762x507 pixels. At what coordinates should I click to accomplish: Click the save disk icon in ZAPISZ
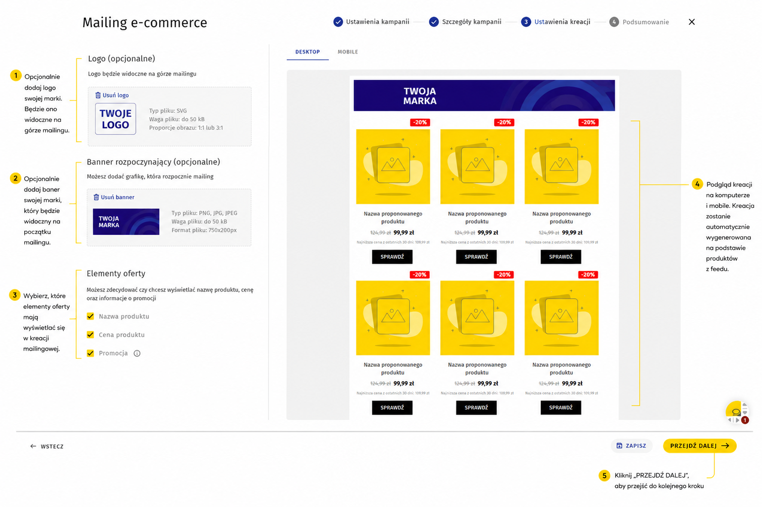pos(619,446)
